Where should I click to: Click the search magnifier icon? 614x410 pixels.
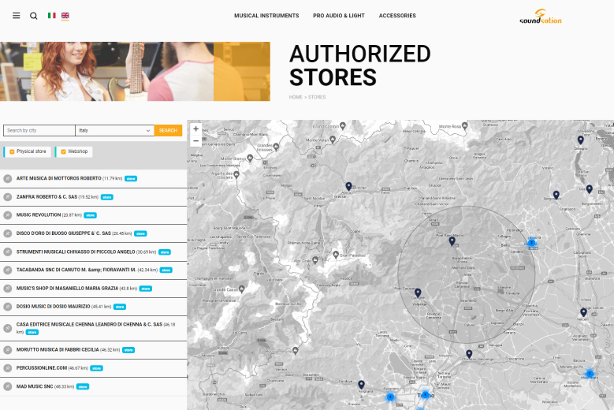33,16
